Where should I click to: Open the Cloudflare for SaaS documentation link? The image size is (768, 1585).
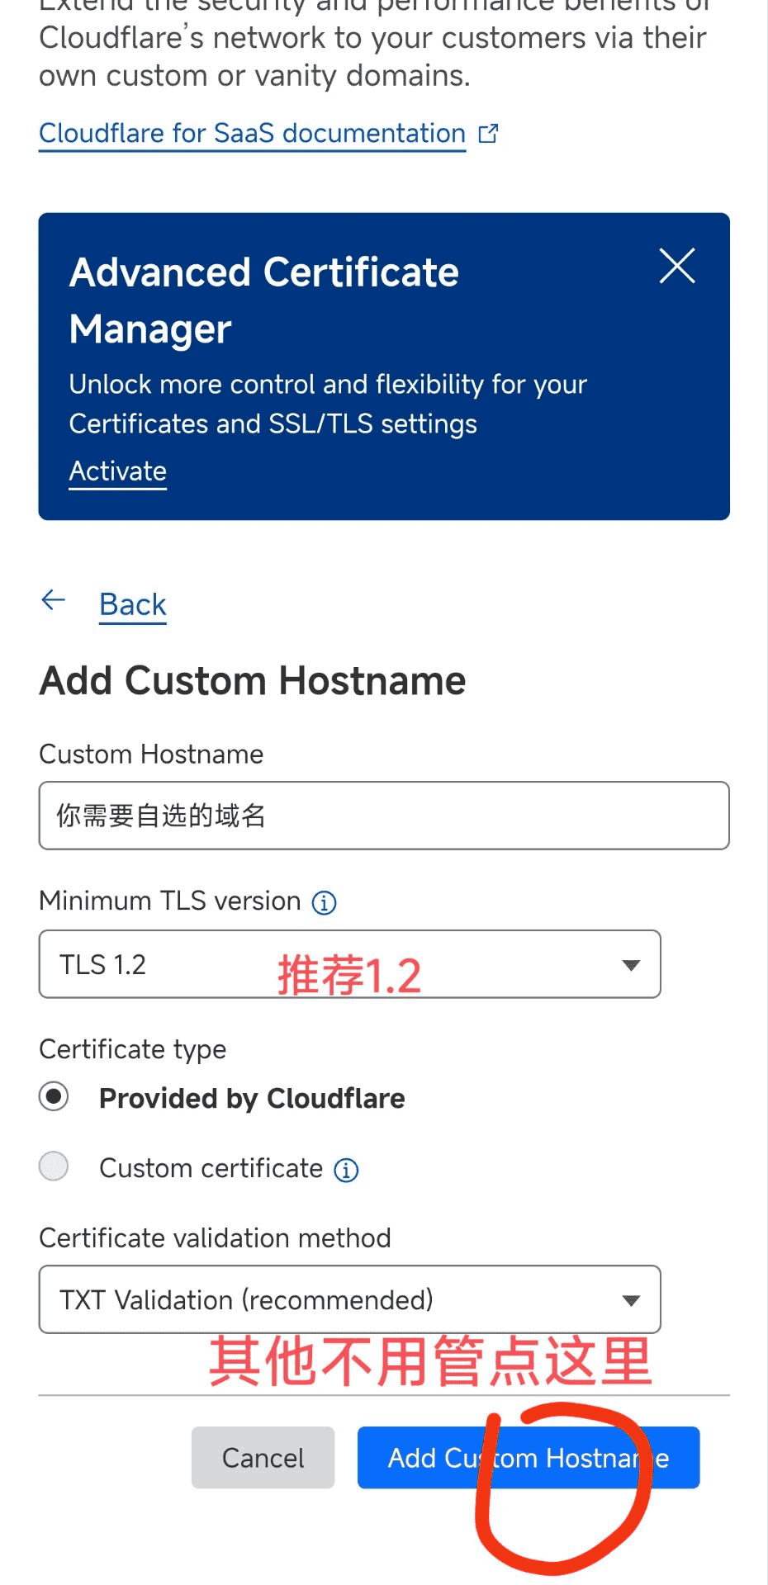click(x=253, y=133)
